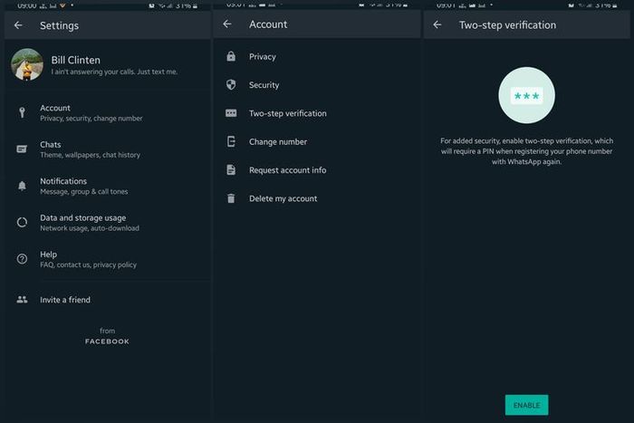Tap the PIN dots icon for Two-step verification

(231, 113)
